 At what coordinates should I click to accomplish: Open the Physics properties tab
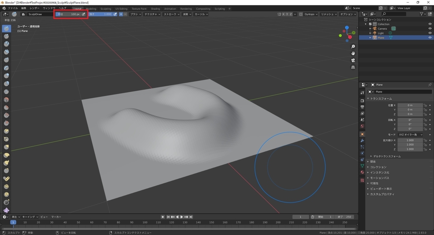pyautogui.click(x=362, y=153)
